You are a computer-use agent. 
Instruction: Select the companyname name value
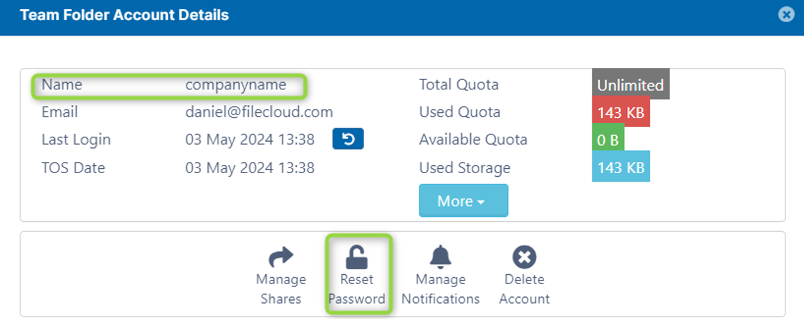click(236, 85)
